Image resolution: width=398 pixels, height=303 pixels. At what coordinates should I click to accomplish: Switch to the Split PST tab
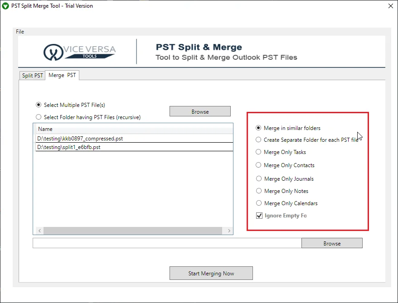pyautogui.click(x=32, y=76)
